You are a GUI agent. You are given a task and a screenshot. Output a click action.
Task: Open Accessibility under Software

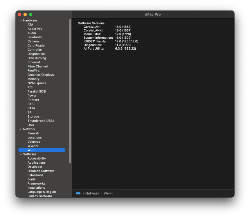coord(37,158)
